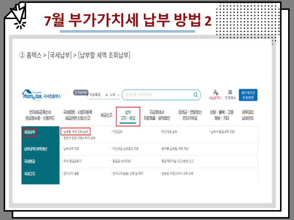Open 일자별 납부할 세액 계산 link
The width and height of the screenshot is (294, 220).
coord(175,149)
